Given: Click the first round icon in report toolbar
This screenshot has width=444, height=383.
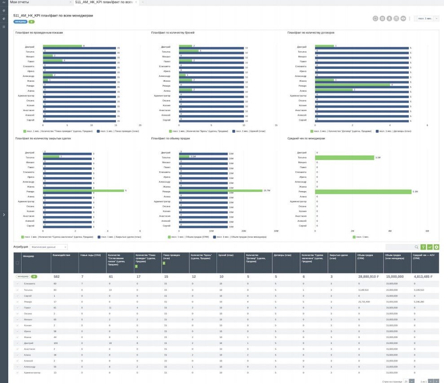Looking at the screenshot, I should point(375,18).
